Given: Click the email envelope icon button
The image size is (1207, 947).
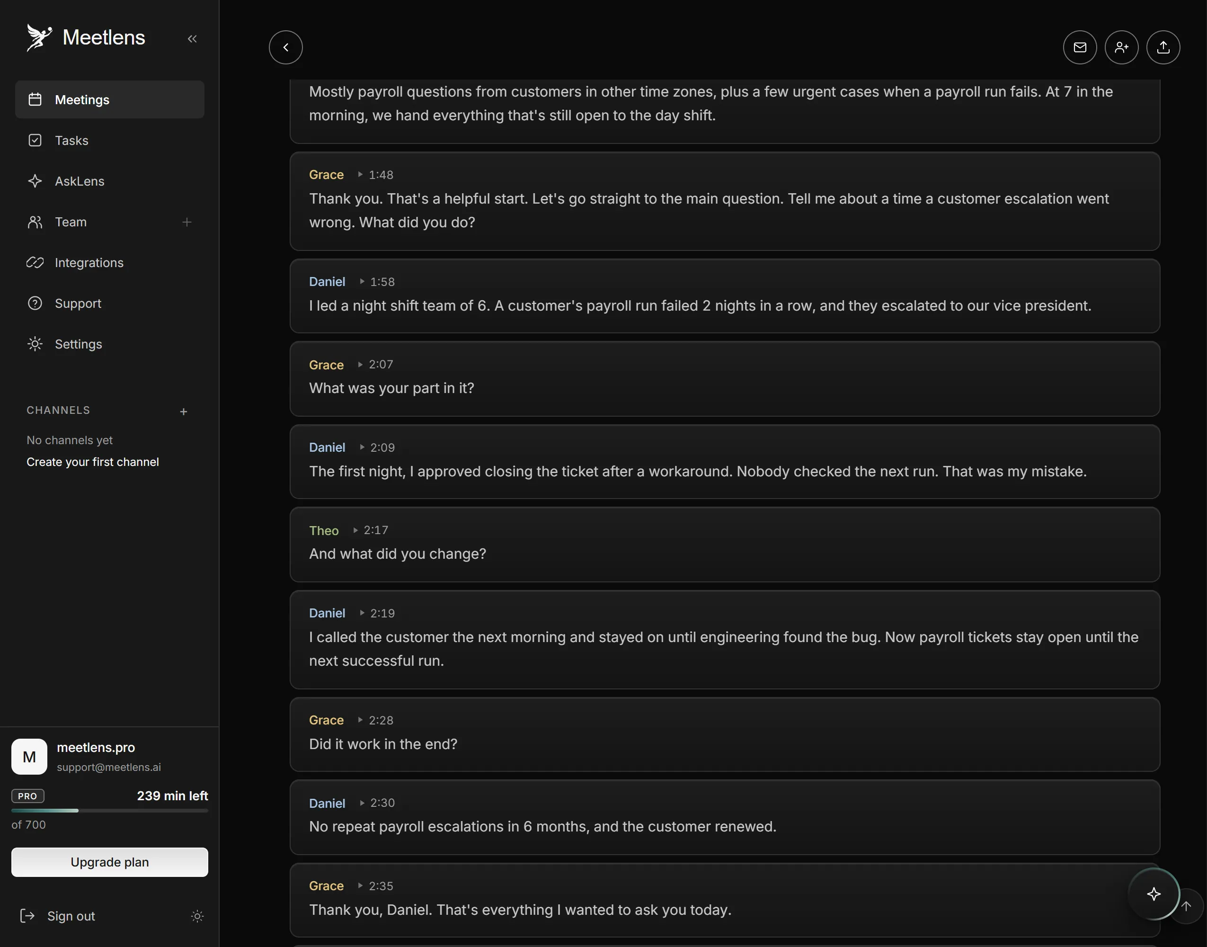Looking at the screenshot, I should coord(1080,47).
